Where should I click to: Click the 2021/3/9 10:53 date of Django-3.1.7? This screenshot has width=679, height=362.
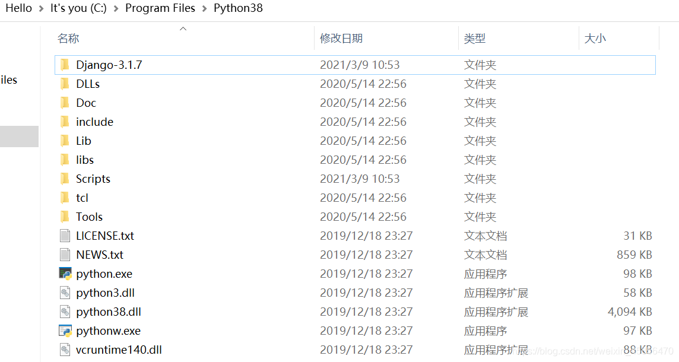tap(360, 65)
